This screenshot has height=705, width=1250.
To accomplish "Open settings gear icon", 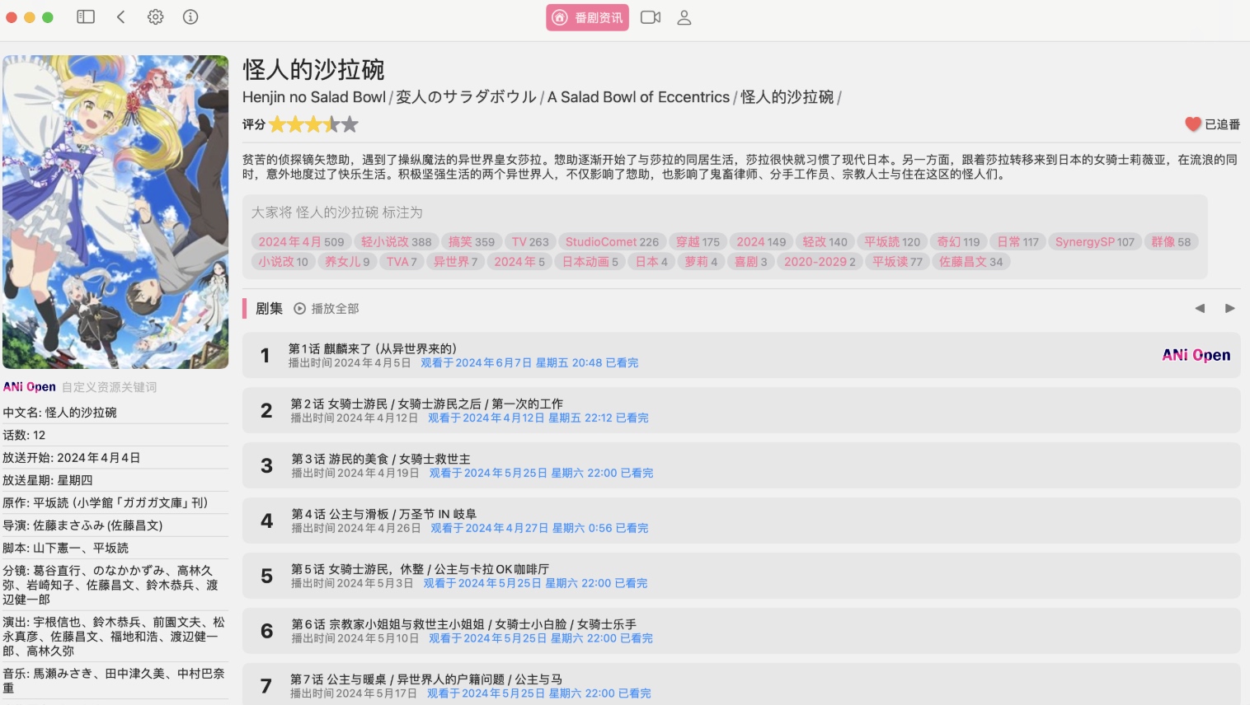I will [x=155, y=16].
